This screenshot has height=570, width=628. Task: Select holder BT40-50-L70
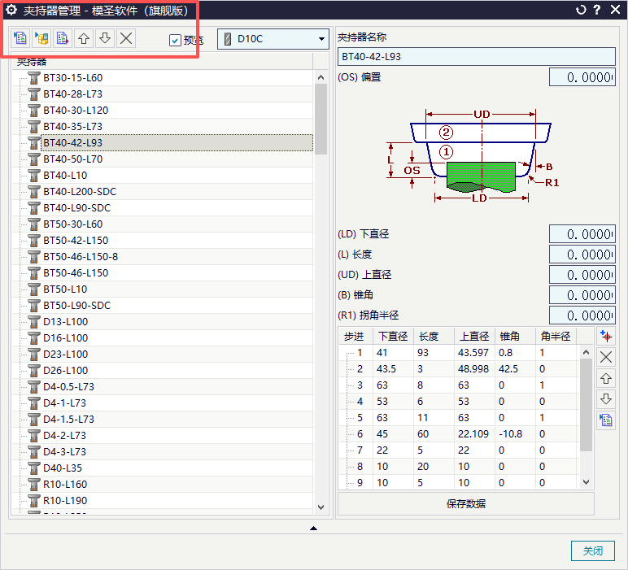(x=73, y=159)
